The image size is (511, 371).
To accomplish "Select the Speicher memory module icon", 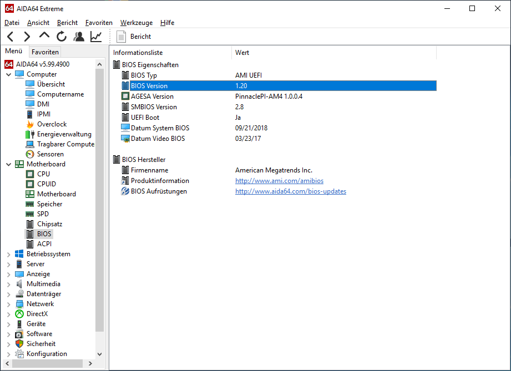I will (30, 204).
